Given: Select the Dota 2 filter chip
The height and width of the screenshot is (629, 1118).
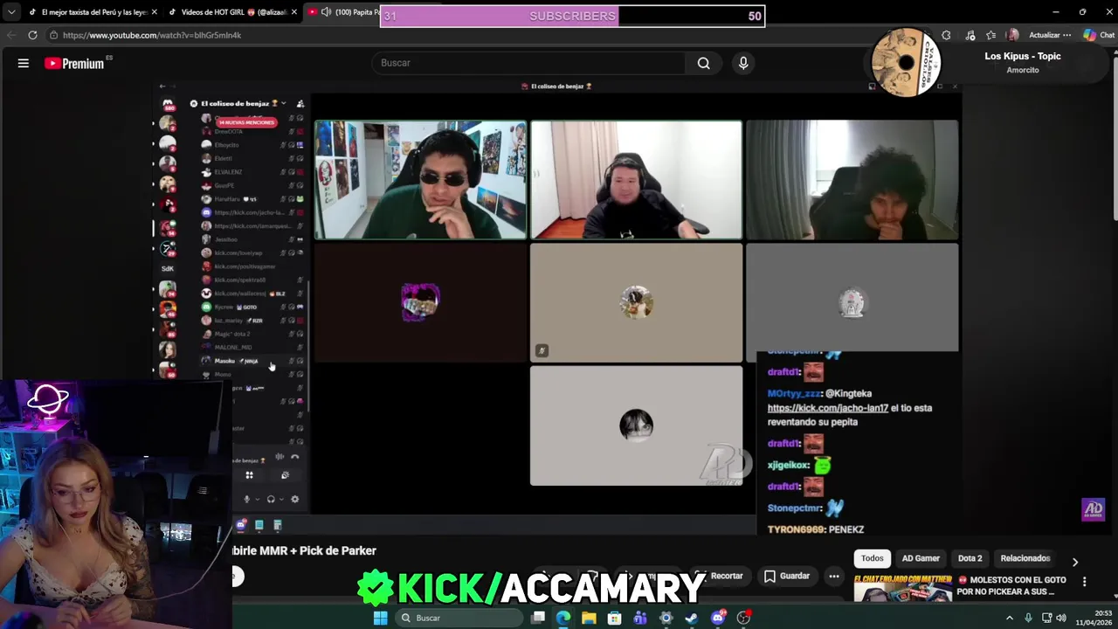Looking at the screenshot, I should coord(970,558).
